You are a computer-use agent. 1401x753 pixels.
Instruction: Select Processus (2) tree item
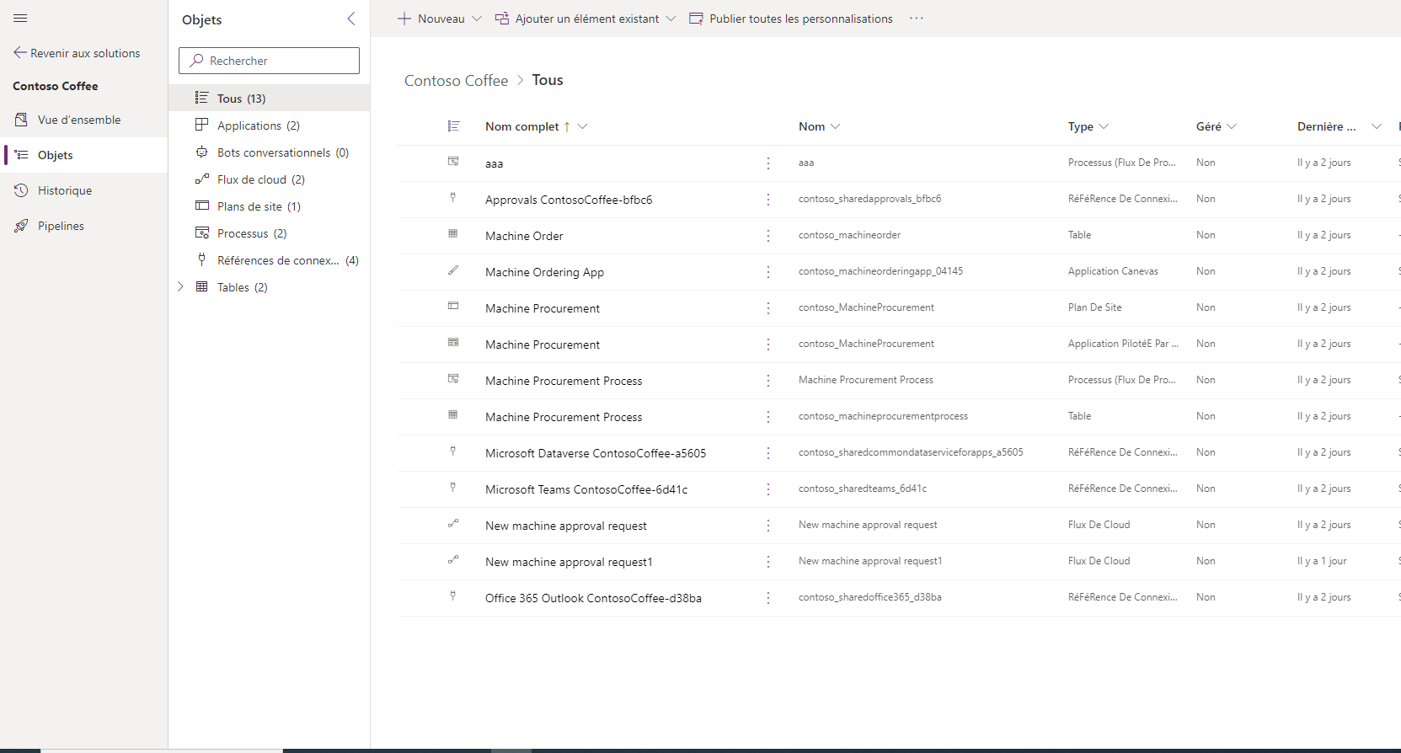(x=270, y=232)
